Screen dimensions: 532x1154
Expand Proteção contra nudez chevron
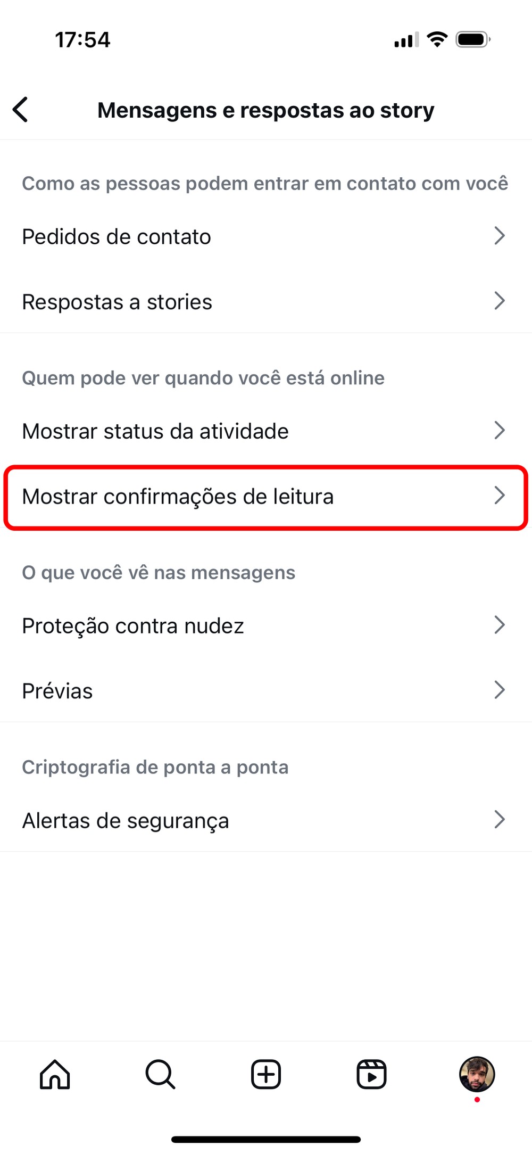(x=499, y=625)
